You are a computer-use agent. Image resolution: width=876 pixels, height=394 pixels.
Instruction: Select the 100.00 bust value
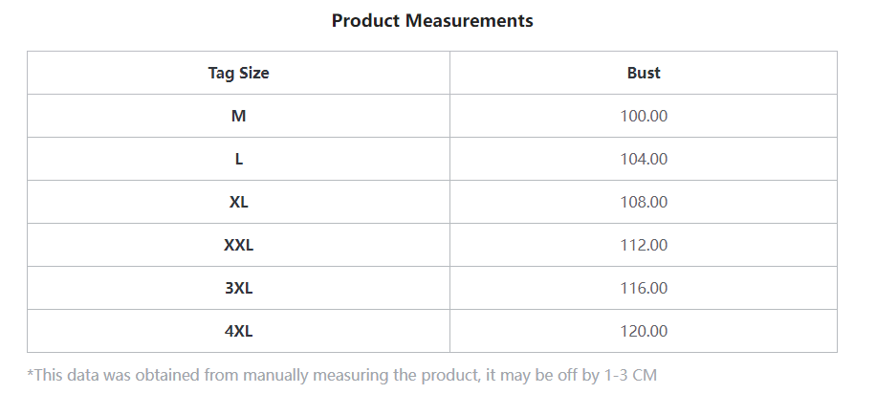644,116
